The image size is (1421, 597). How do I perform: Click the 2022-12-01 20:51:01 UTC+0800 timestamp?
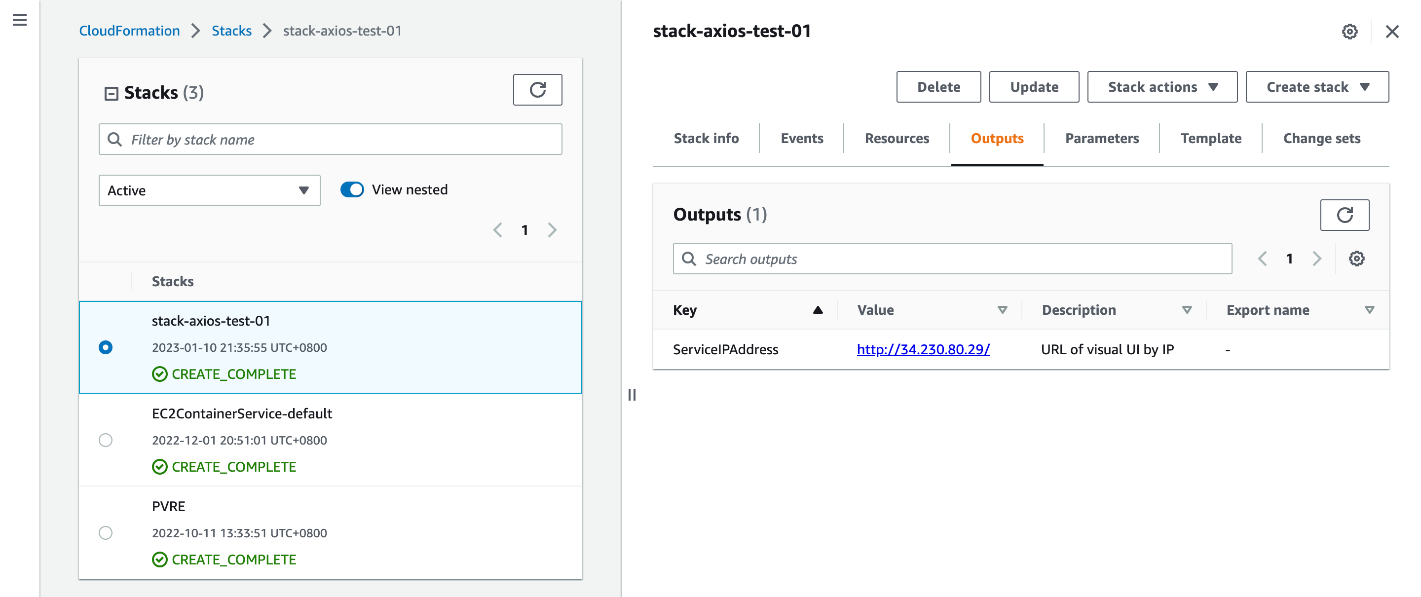pos(239,440)
